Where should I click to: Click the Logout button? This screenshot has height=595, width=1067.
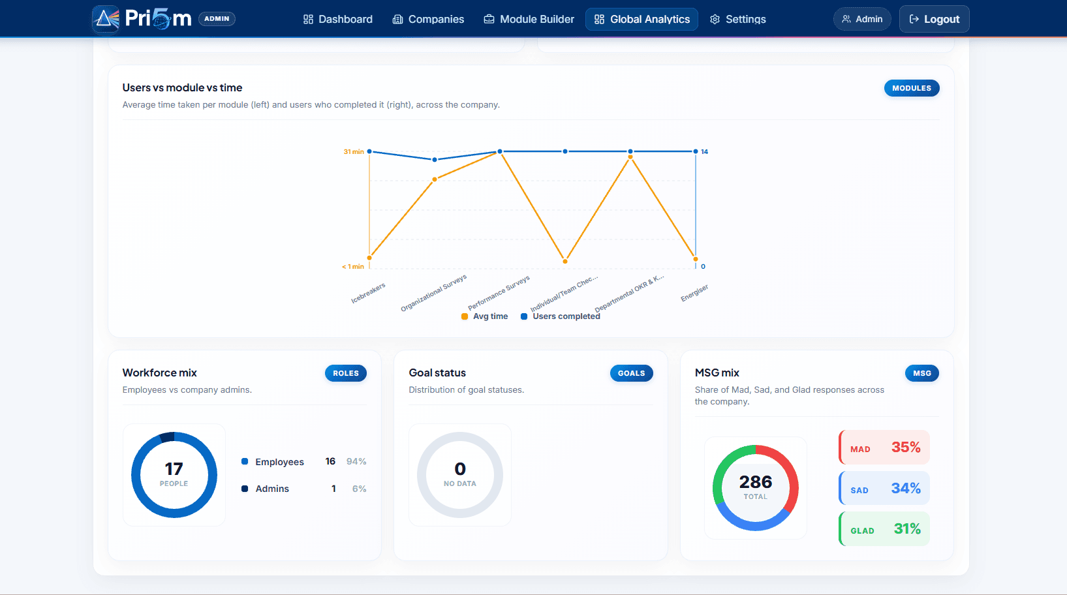935,19
